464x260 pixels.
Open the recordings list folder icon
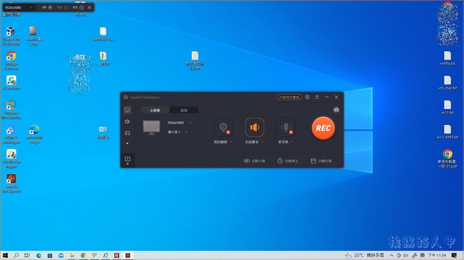(127, 159)
